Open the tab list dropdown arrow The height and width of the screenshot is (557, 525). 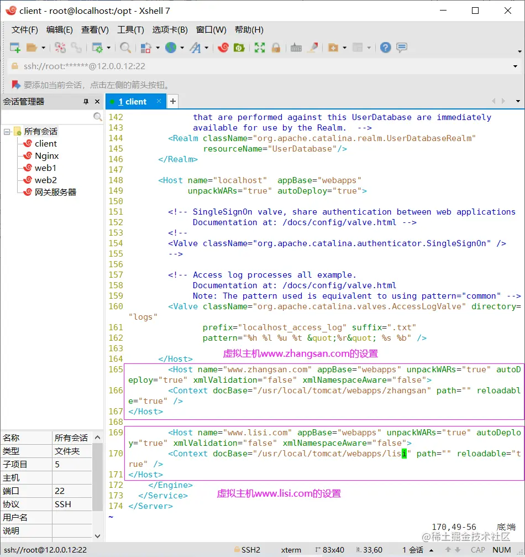click(518, 101)
